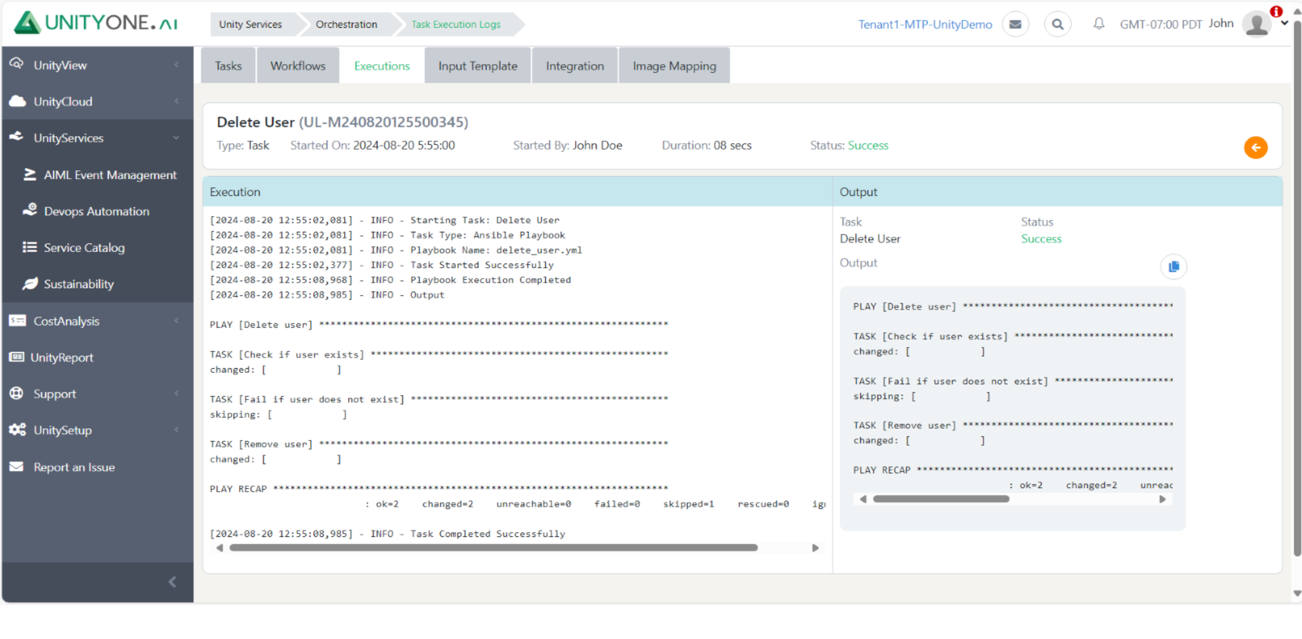
Task: Expand the UnitySetup menu chevron
Action: 177,430
